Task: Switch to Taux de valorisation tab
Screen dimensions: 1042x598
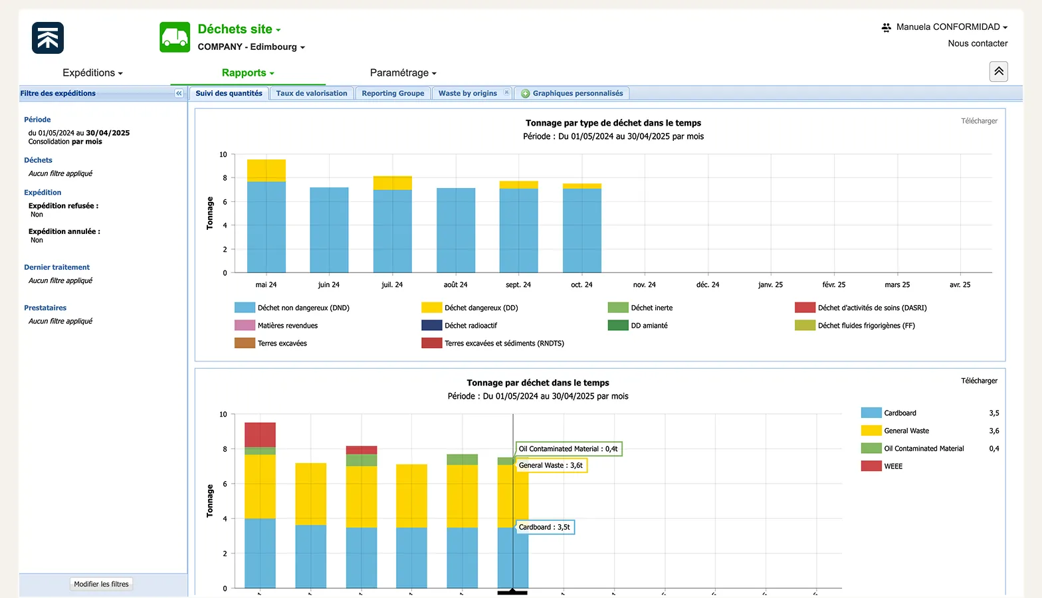Action: click(312, 94)
